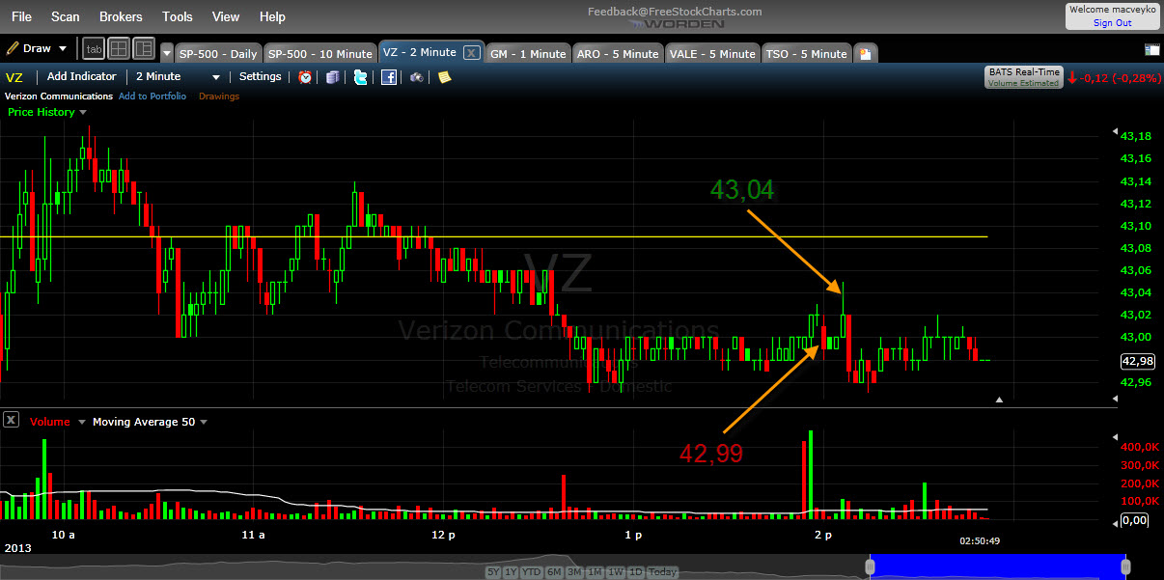
Task: Select the single tab layout icon
Action: pos(94,48)
